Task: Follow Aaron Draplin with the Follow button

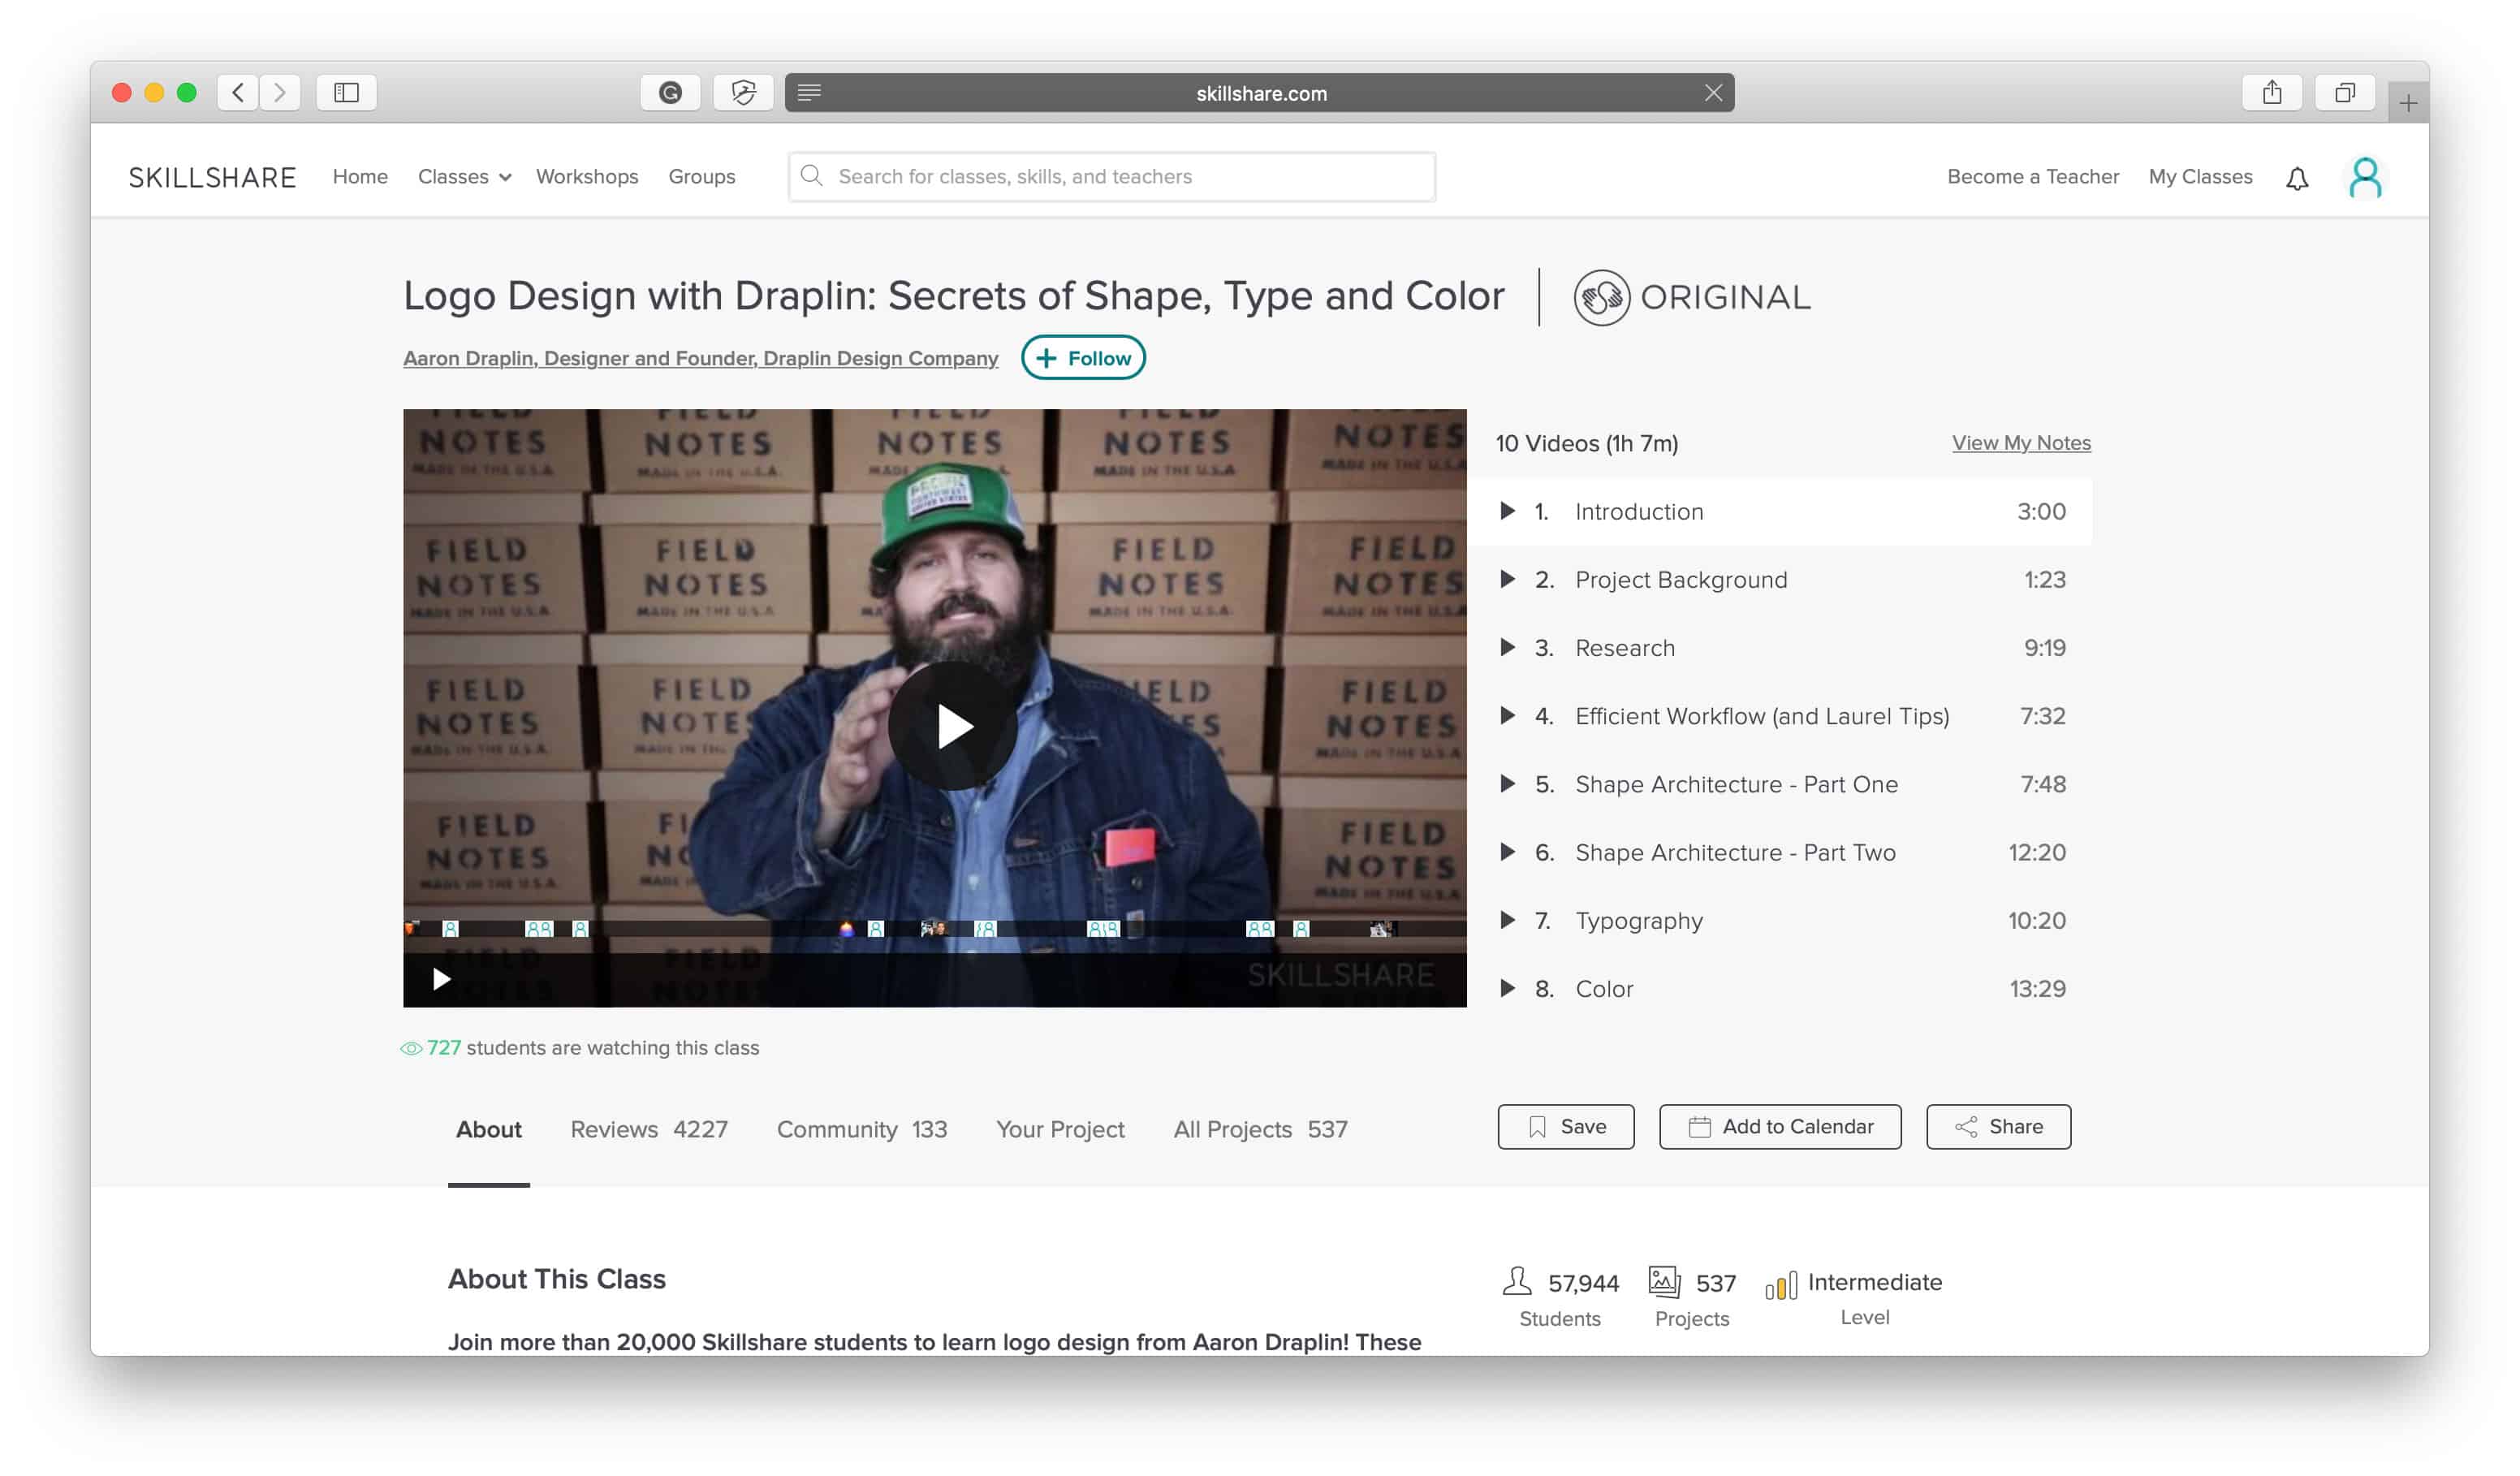Action: [x=1083, y=358]
